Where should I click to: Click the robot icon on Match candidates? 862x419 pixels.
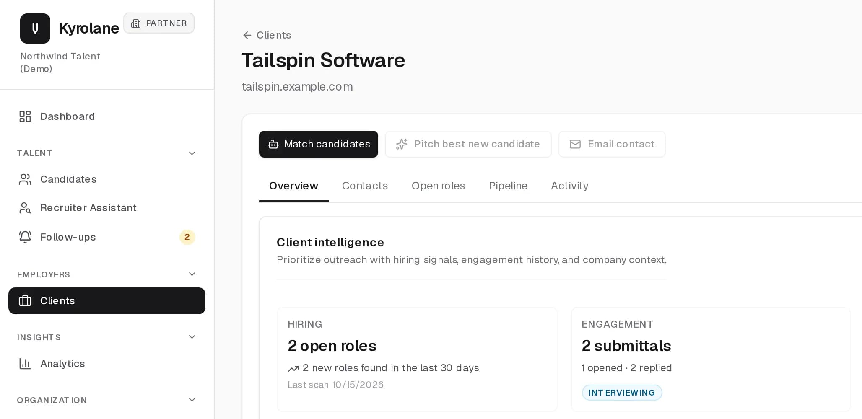[x=273, y=144]
